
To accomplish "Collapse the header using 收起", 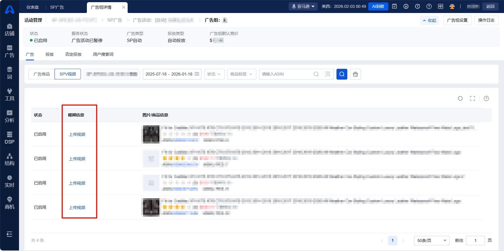I will coord(429,21).
